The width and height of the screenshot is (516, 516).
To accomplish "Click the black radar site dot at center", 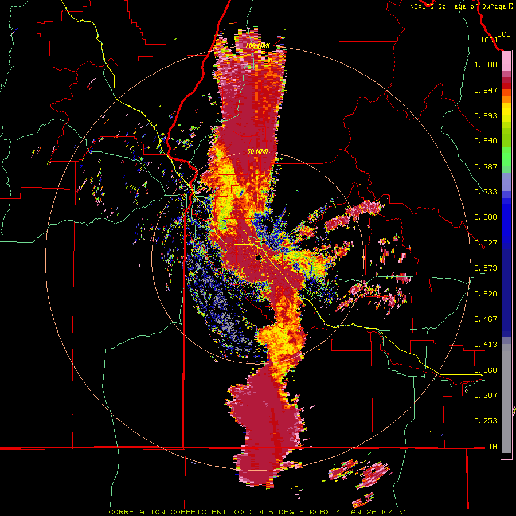I will (258, 257).
